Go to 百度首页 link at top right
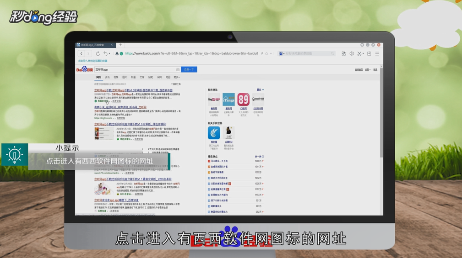This screenshot has height=258, width=462. 359,70
